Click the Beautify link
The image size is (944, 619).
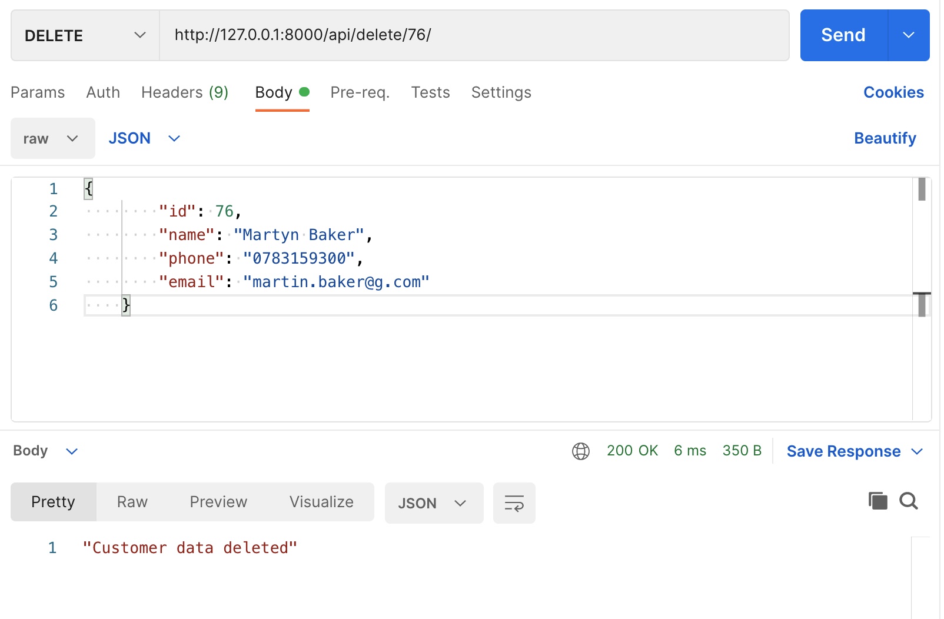[x=885, y=138]
